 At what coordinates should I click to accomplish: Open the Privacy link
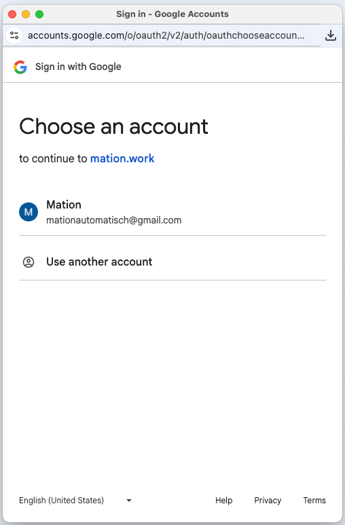point(268,501)
